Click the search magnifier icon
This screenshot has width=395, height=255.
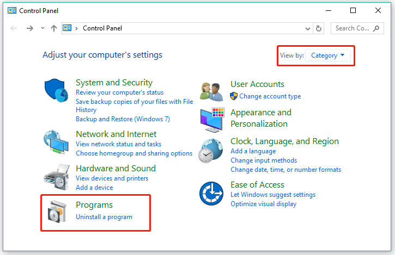376,28
